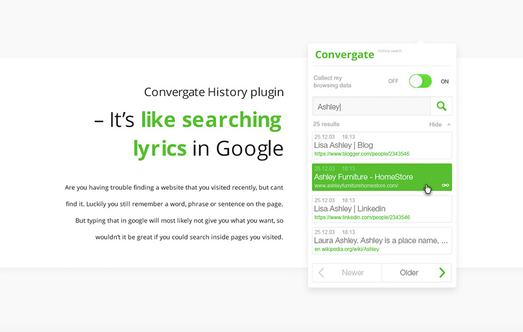
Task: Click the green magnifier search icon
Action: pos(441,106)
